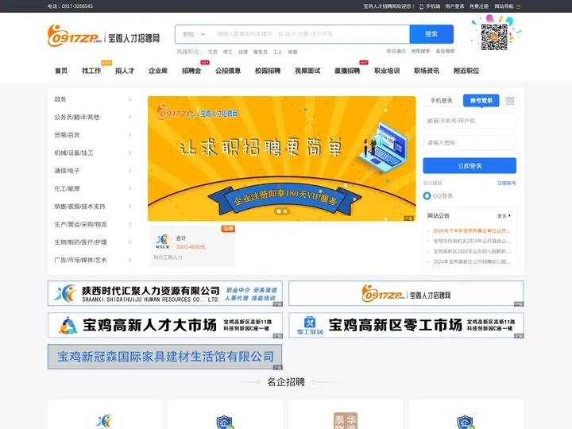The width and height of the screenshot is (572, 429).
Task: Switch to the 账号登录 tab
Action: 481,101
